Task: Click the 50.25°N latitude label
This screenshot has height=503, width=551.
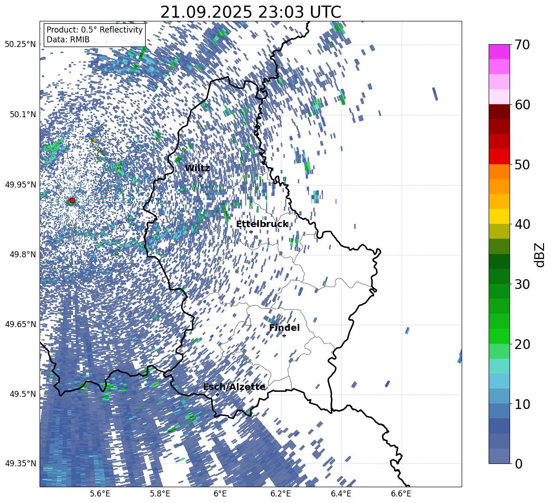Action: [20, 45]
